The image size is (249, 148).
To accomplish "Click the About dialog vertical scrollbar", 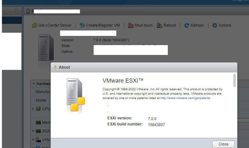I will coord(235,80).
